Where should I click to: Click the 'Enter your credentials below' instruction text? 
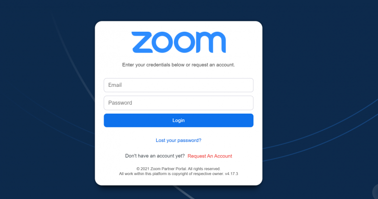(178, 65)
